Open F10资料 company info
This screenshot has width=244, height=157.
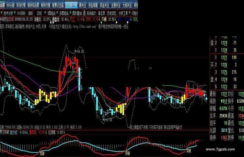[21, 13]
